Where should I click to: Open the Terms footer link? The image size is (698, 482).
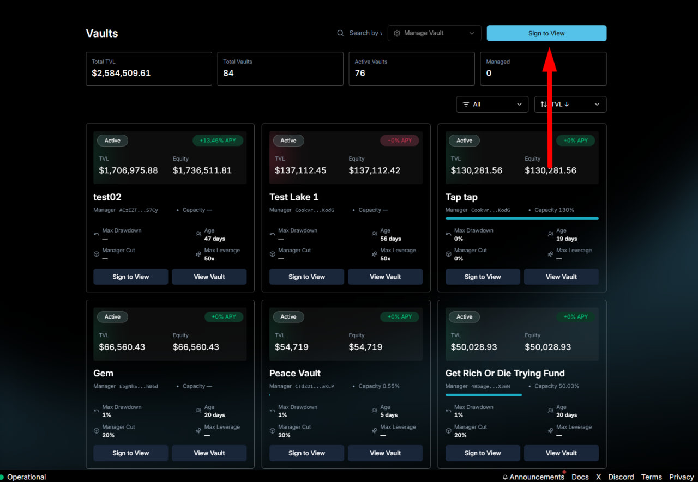click(652, 477)
